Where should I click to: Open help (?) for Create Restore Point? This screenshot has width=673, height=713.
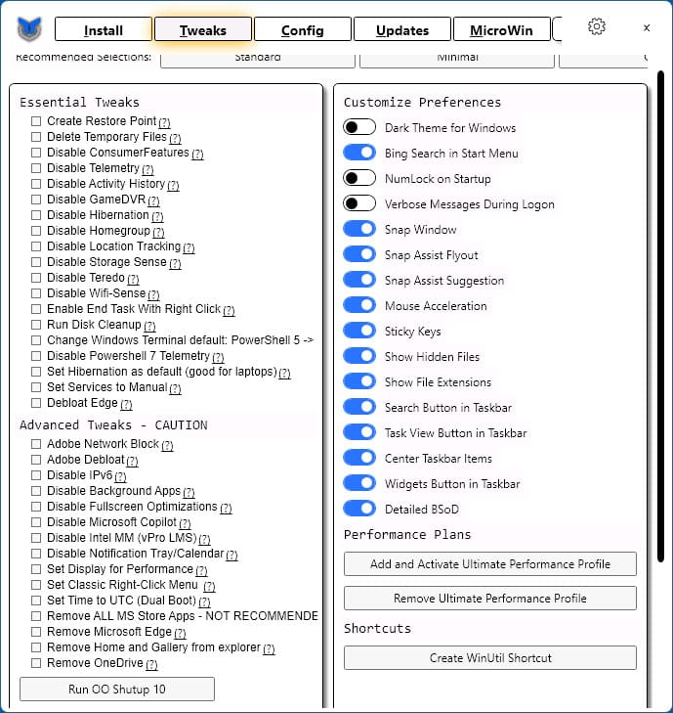pyautogui.click(x=164, y=122)
